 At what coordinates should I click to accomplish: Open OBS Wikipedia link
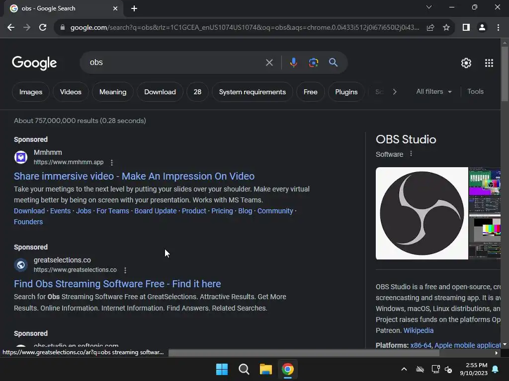[419, 330]
